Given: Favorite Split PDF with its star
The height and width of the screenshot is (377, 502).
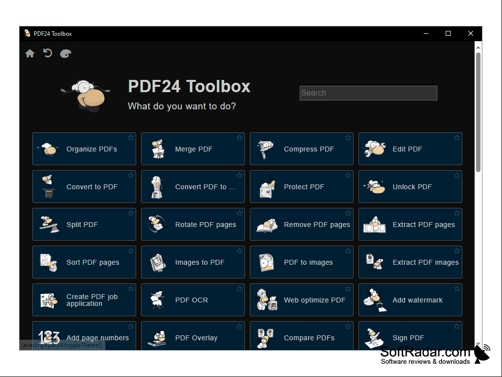Looking at the screenshot, I should pos(131,213).
